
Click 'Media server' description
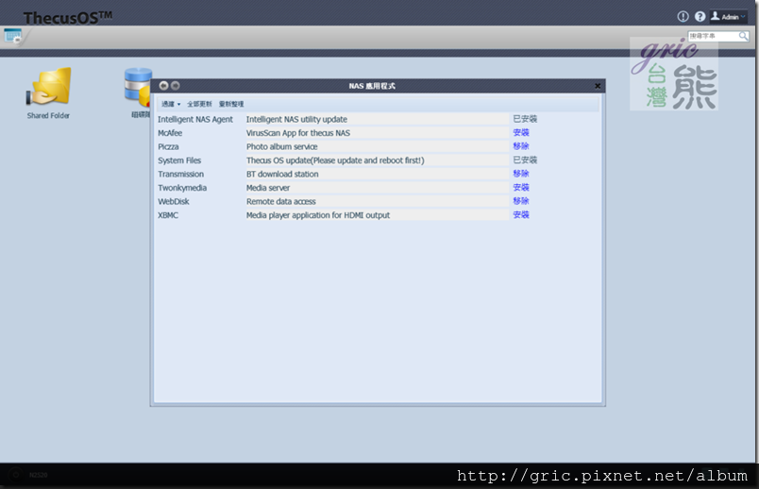[268, 187]
